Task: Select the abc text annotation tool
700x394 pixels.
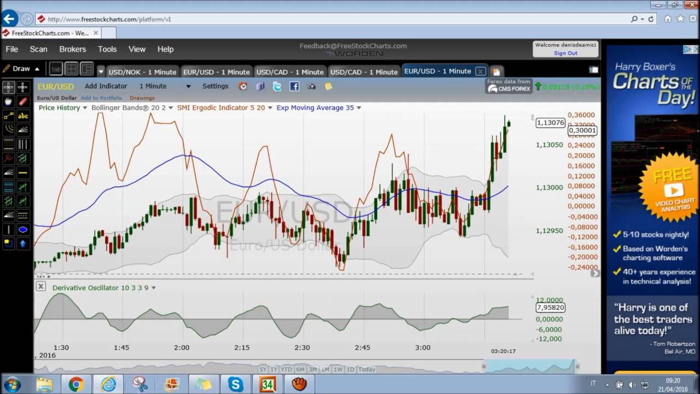Action: (x=23, y=115)
